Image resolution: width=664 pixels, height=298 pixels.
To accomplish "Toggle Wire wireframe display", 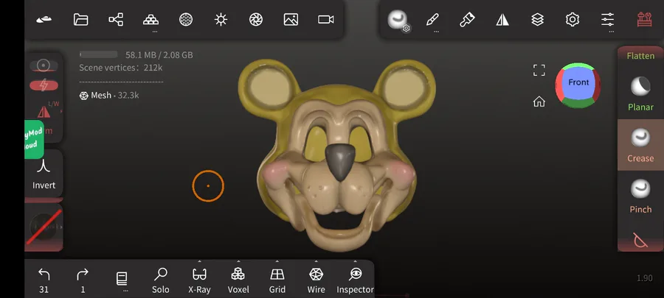I will tap(317, 280).
